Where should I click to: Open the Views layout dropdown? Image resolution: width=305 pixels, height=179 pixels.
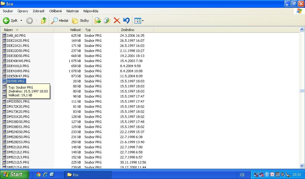(139, 21)
